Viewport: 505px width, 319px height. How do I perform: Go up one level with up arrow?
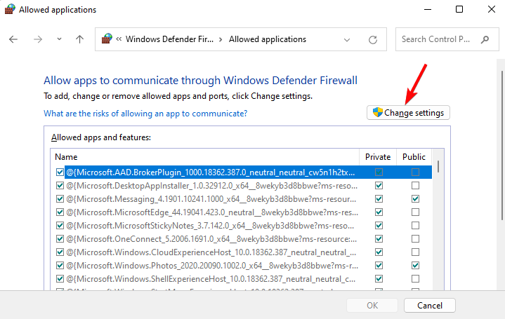(79, 39)
